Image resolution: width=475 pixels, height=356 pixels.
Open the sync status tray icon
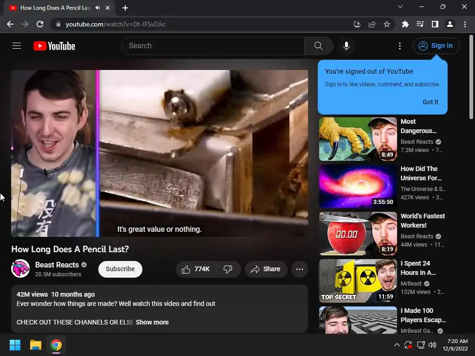pyautogui.click(x=408, y=345)
